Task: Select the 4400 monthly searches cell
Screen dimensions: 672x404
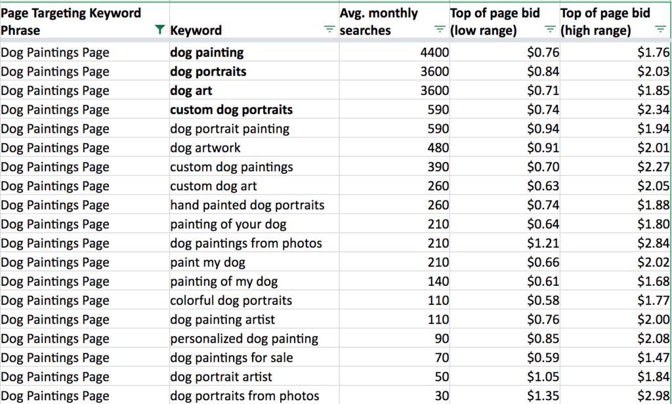Action: [394, 52]
